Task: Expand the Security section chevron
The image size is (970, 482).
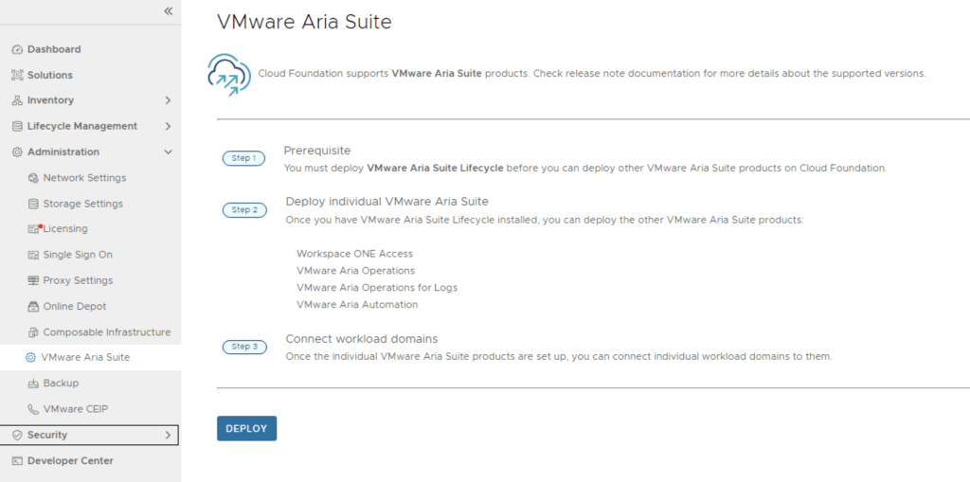Action: click(x=168, y=435)
